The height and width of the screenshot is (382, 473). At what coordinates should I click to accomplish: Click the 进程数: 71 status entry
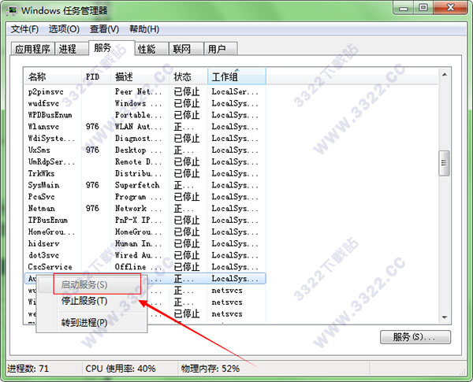[28, 369]
